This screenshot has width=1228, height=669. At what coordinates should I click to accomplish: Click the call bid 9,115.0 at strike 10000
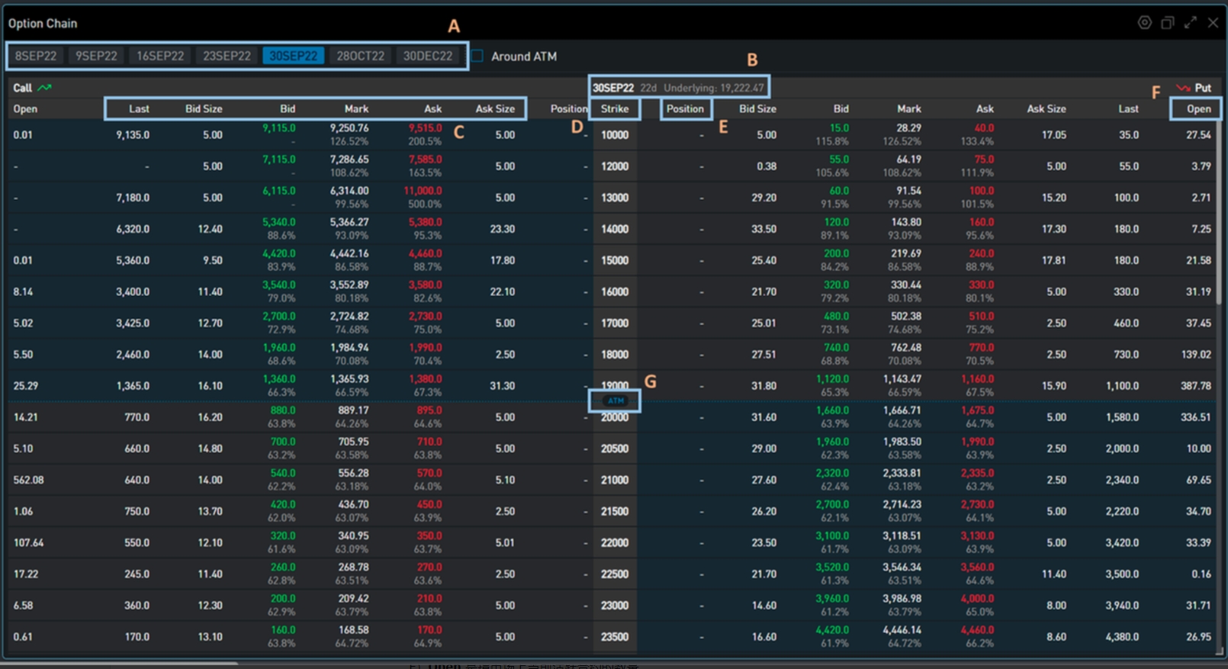(279, 128)
